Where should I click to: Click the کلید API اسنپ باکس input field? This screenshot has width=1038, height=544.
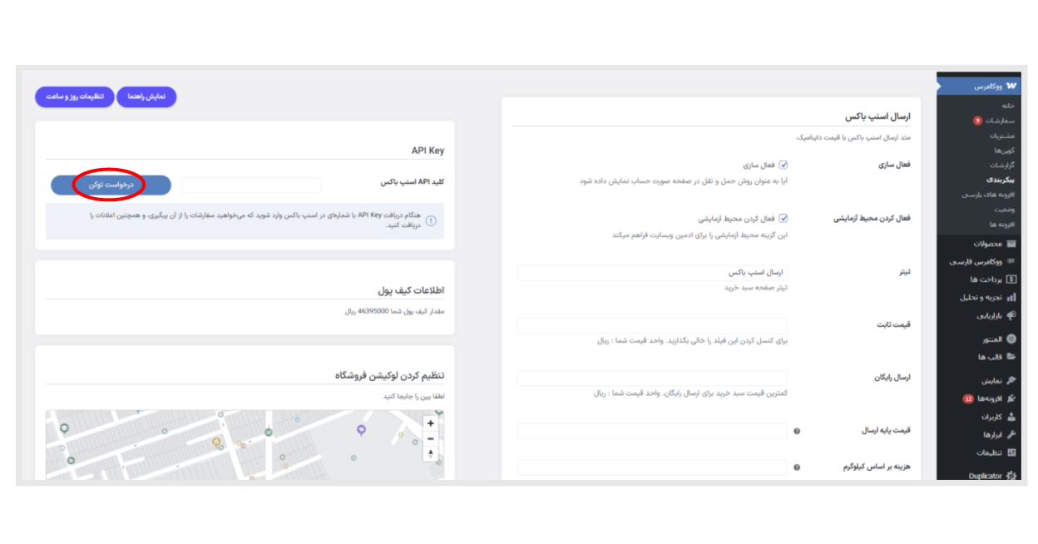(251, 185)
